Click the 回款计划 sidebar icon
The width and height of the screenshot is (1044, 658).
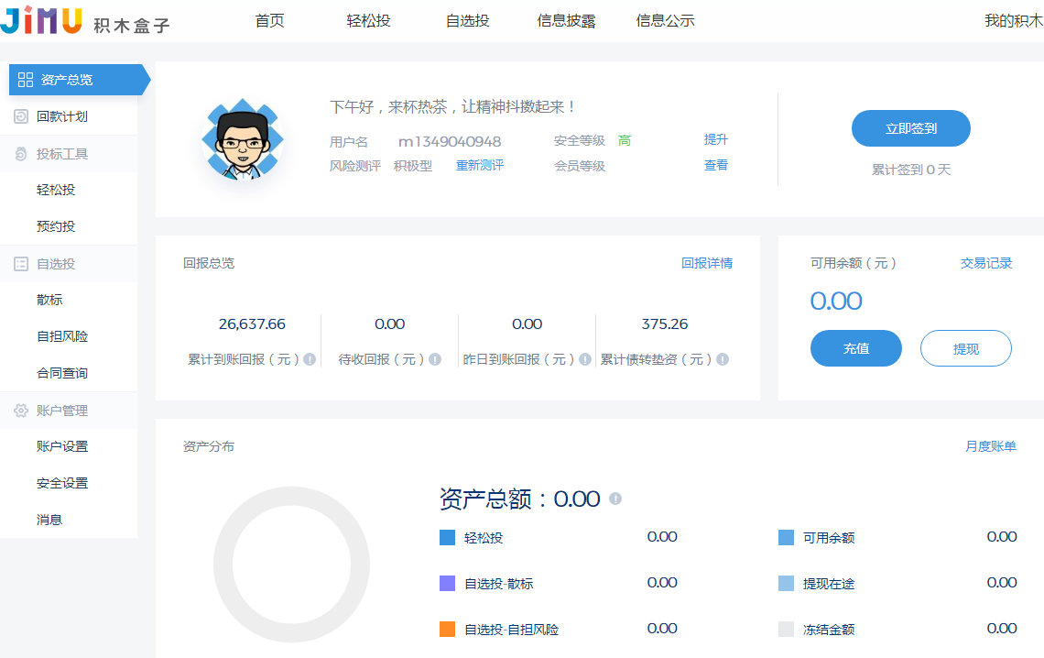[x=21, y=116]
